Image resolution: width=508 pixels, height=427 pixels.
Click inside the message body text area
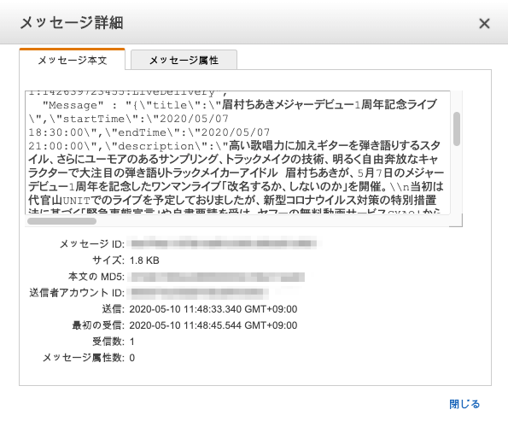tap(237, 152)
